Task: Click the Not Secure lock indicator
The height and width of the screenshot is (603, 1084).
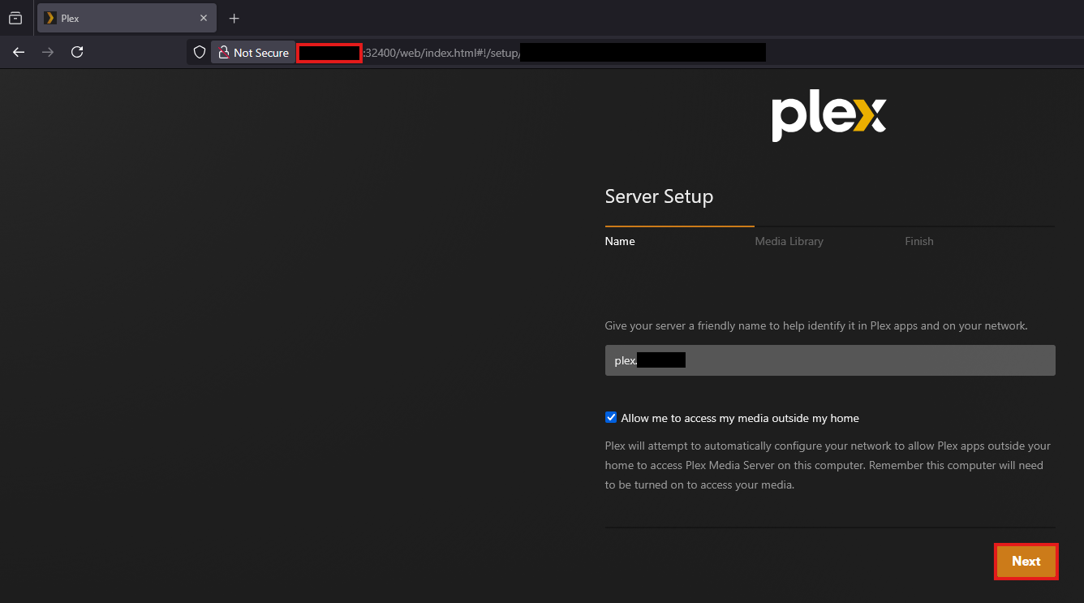Action: pos(253,52)
